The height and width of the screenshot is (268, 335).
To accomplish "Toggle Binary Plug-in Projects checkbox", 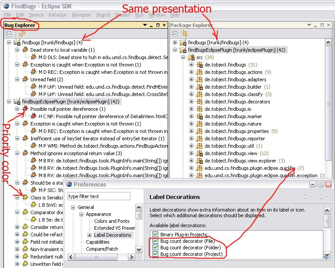I will (x=155, y=235).
